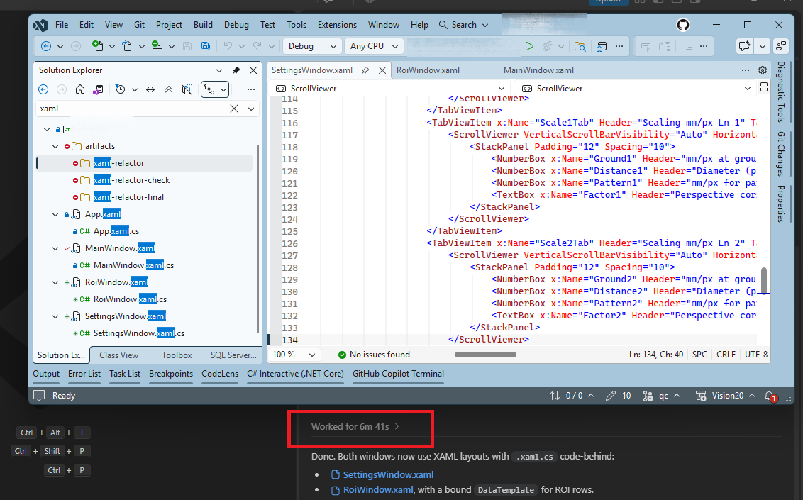Open the Error List panel tab
Image resolution: width=803 pixels, height=500 pixels.
[x=84, y=374]
